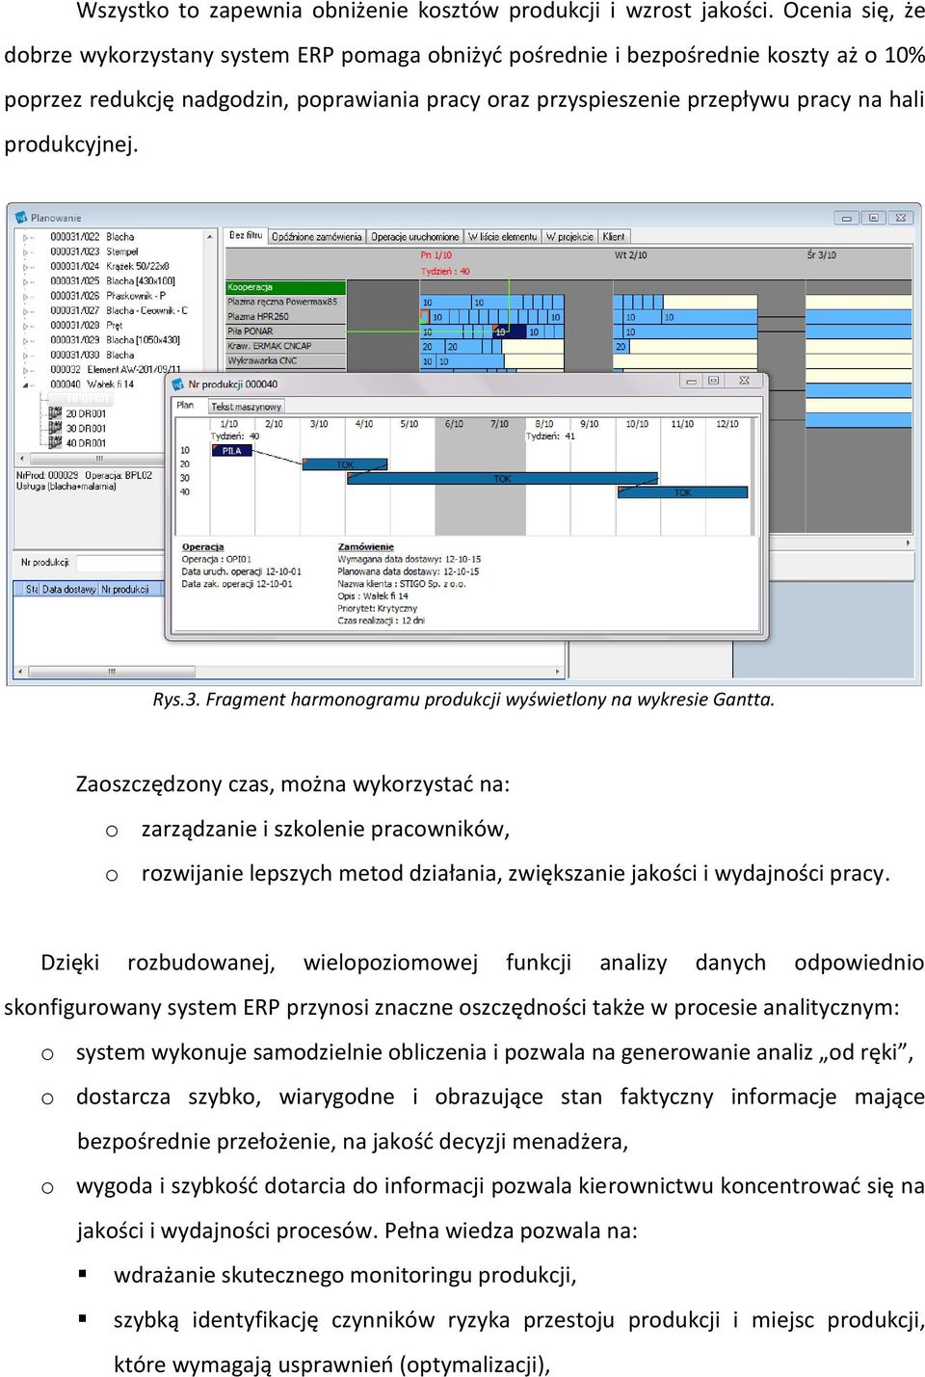925x1377 pixels.
Task: Click the Sta column header
Action: [x=32, y=589]
